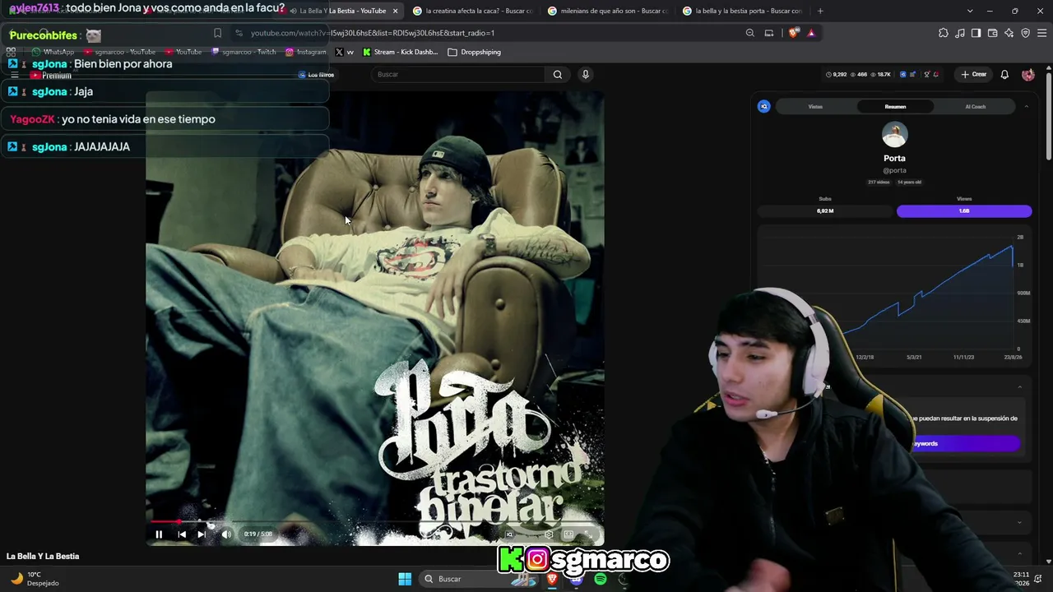This screenshot has height=592, width=1053.
Task: Click the zoom magnifier in the address bar
Action: tap(750, 33)
